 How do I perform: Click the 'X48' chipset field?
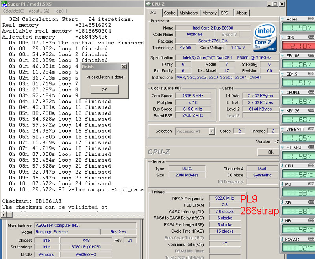(x=86, y=240)
